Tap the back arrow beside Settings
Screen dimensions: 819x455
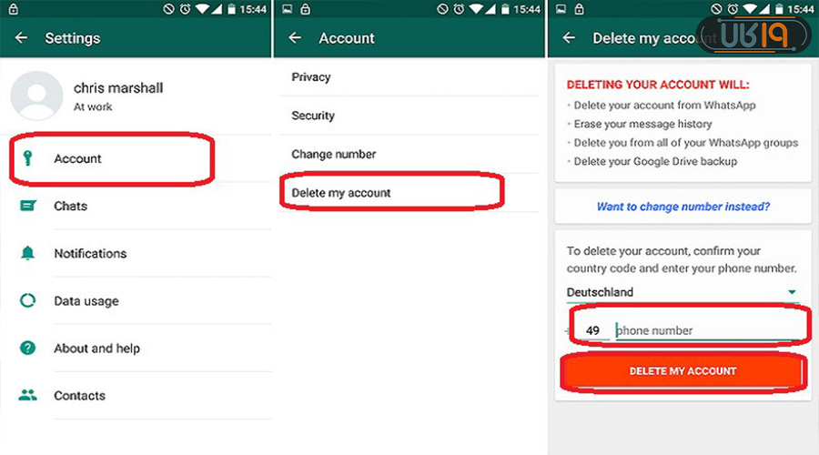(22, 37)
